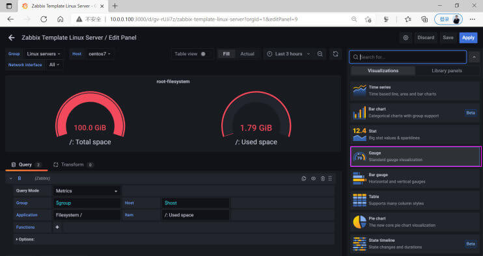This screenshot has width=483, height=256.
Task: Select the Table visualization
Action: (x=415, y=200)
